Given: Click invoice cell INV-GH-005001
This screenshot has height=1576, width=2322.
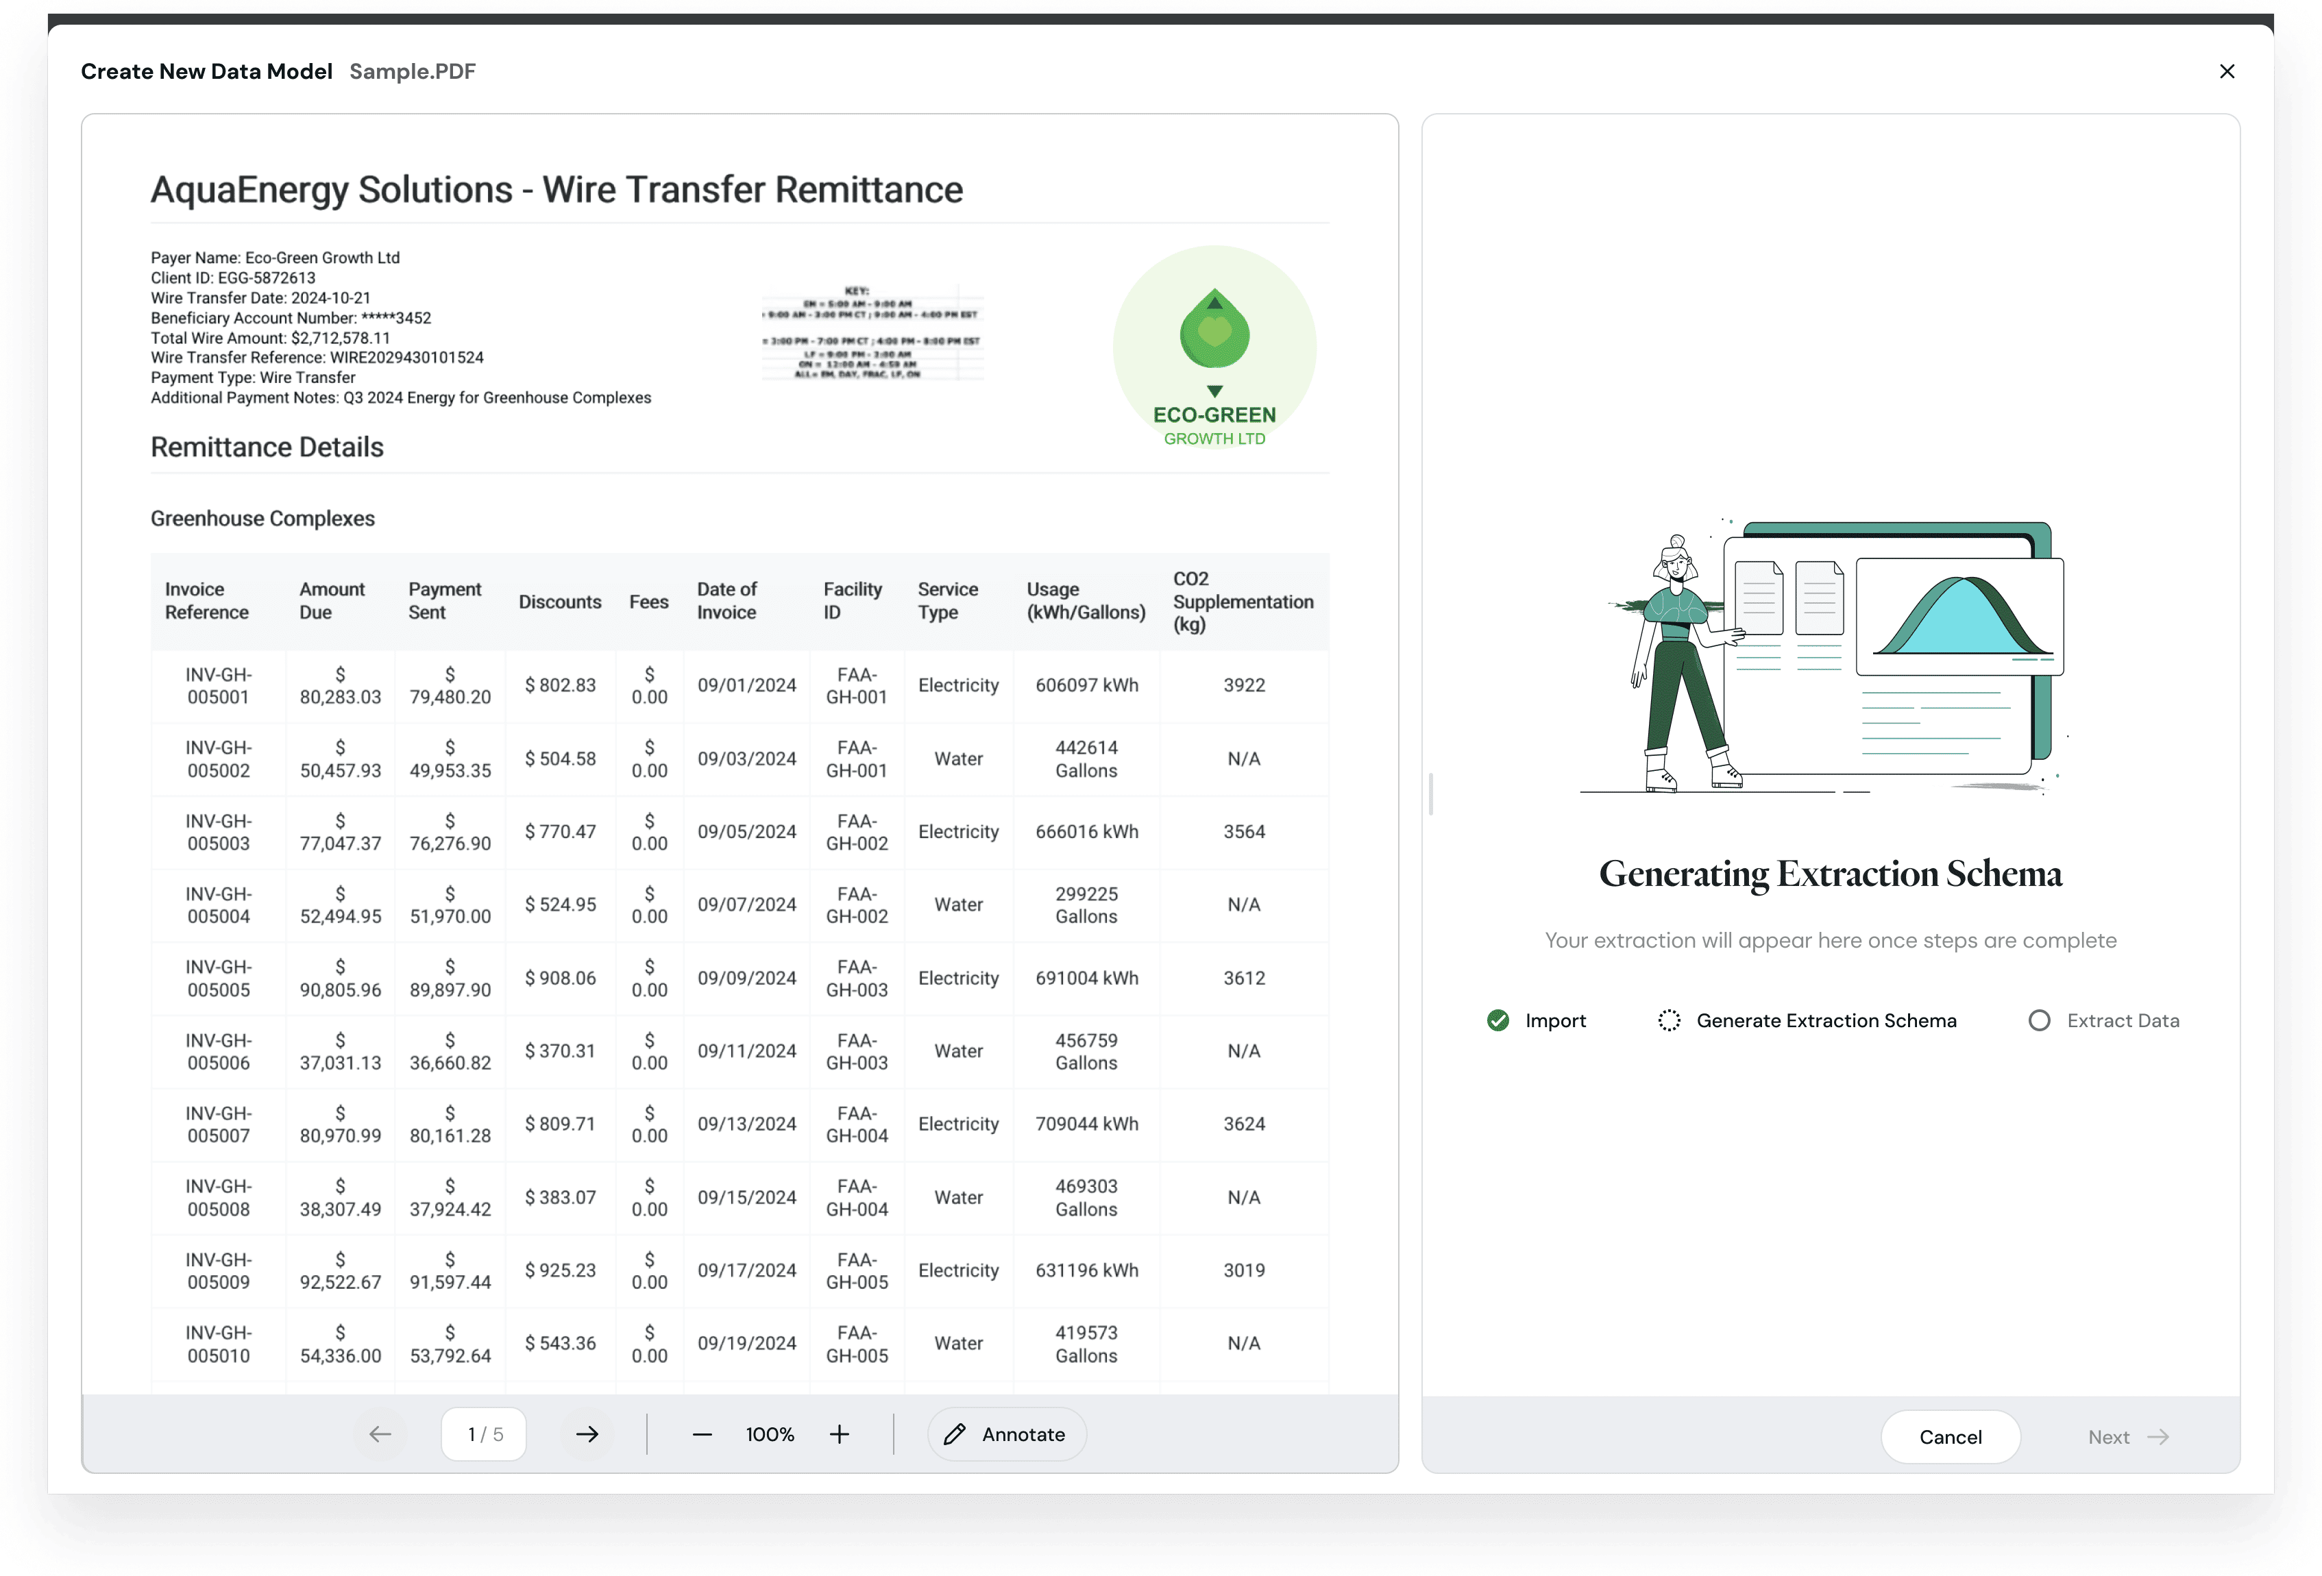Looking at the screenshot, I should pyautogui.click(x=219, y=686).
